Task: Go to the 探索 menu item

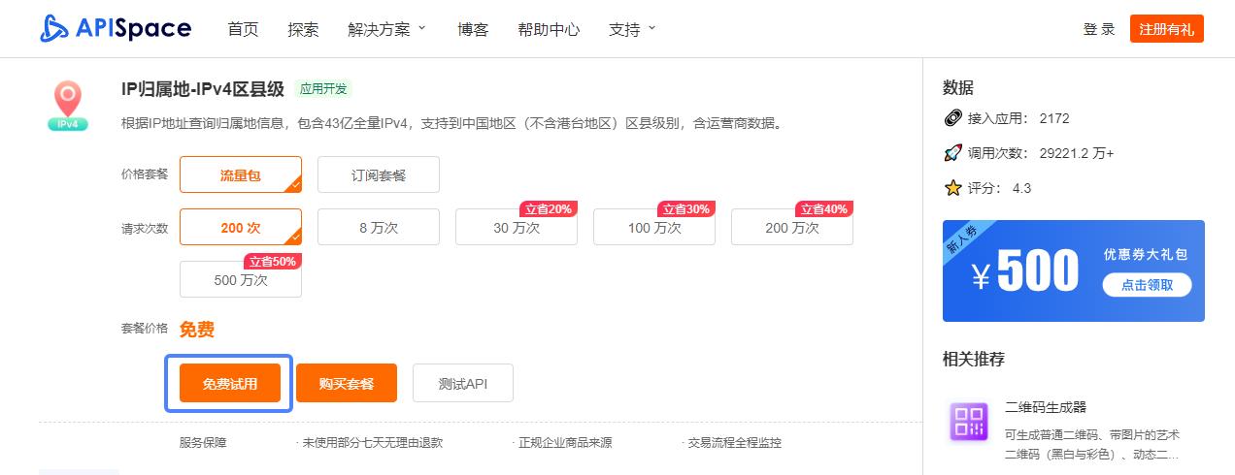Action: 303,29
